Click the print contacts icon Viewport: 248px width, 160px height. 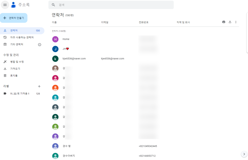224,22
